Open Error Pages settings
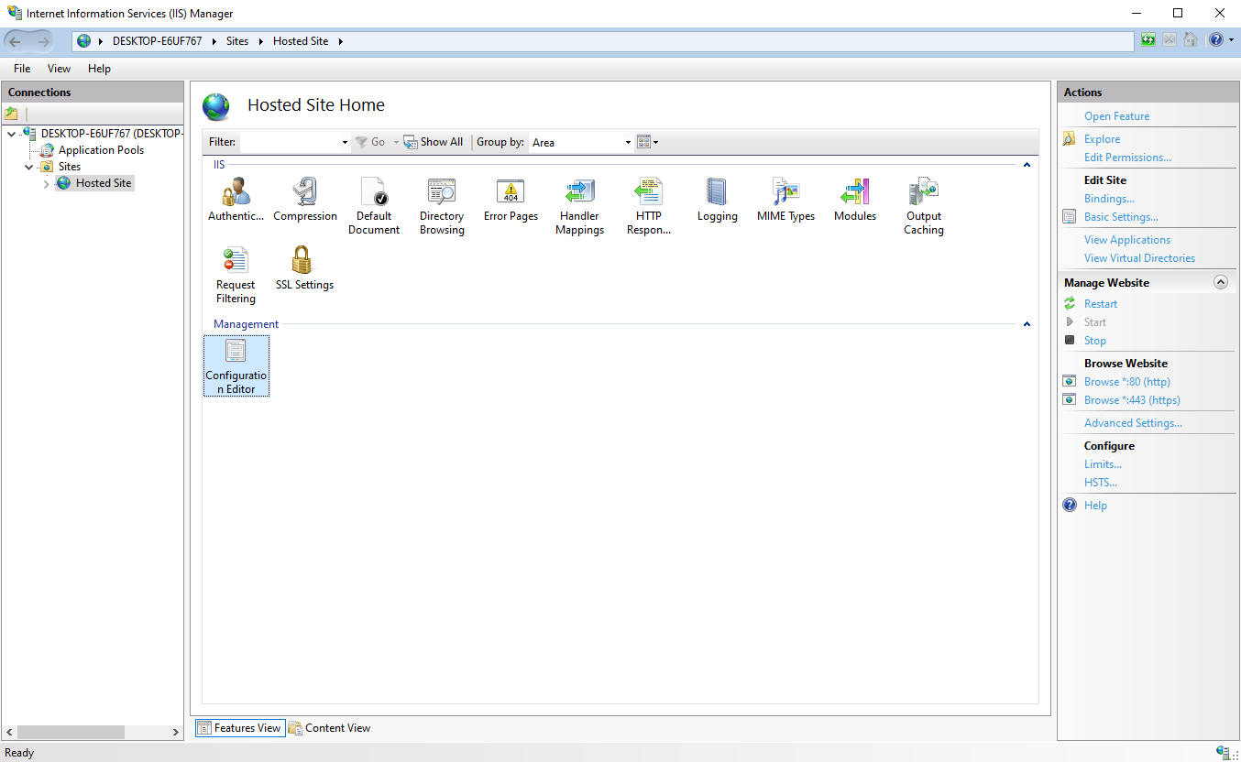This screenshot has width=1241, height=762. click(511, 194)
